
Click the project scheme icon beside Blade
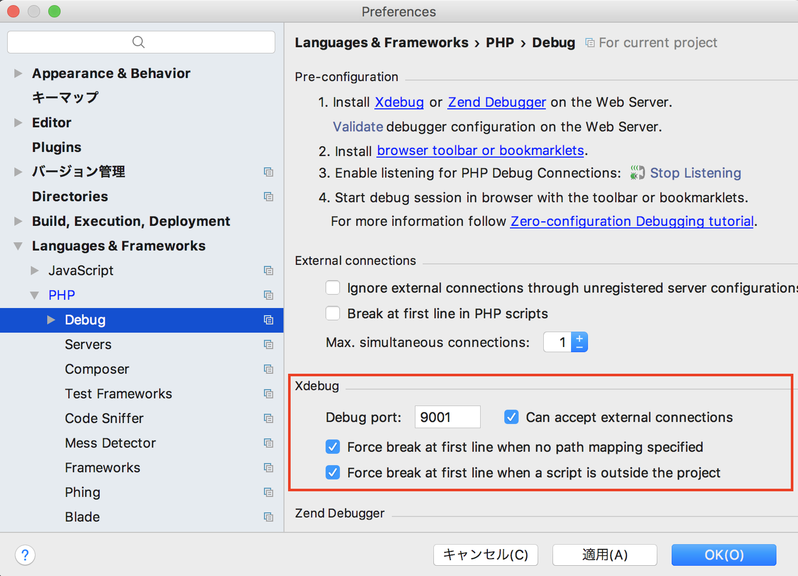269,517
